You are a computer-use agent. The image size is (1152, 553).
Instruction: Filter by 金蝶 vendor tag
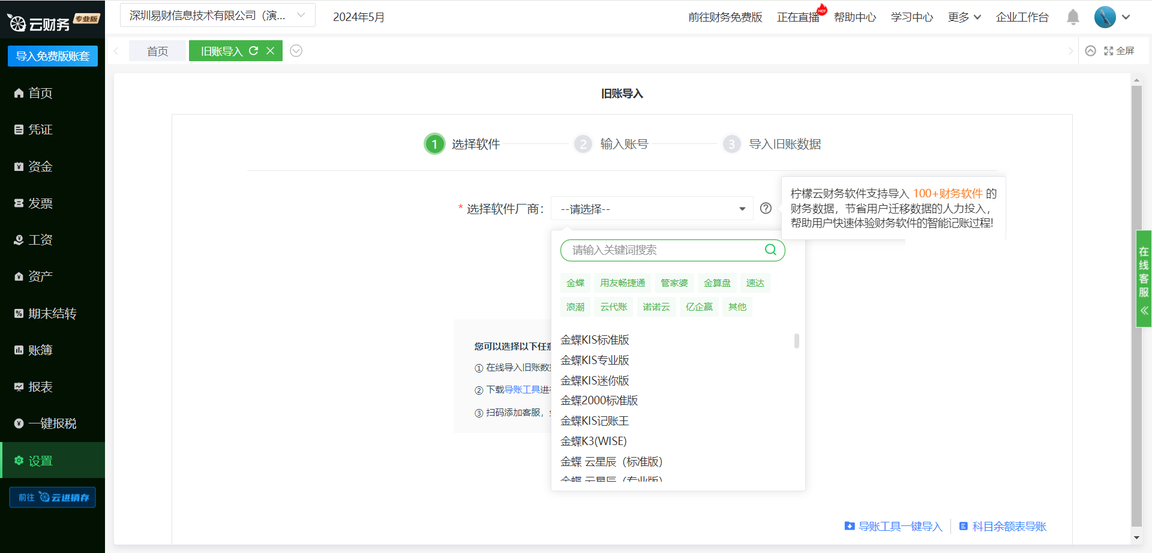(575, 282)
